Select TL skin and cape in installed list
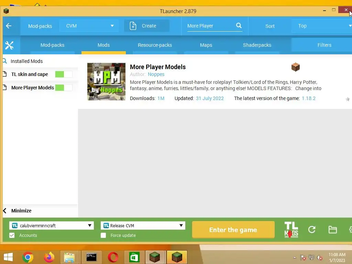 [x=30, y=74]
